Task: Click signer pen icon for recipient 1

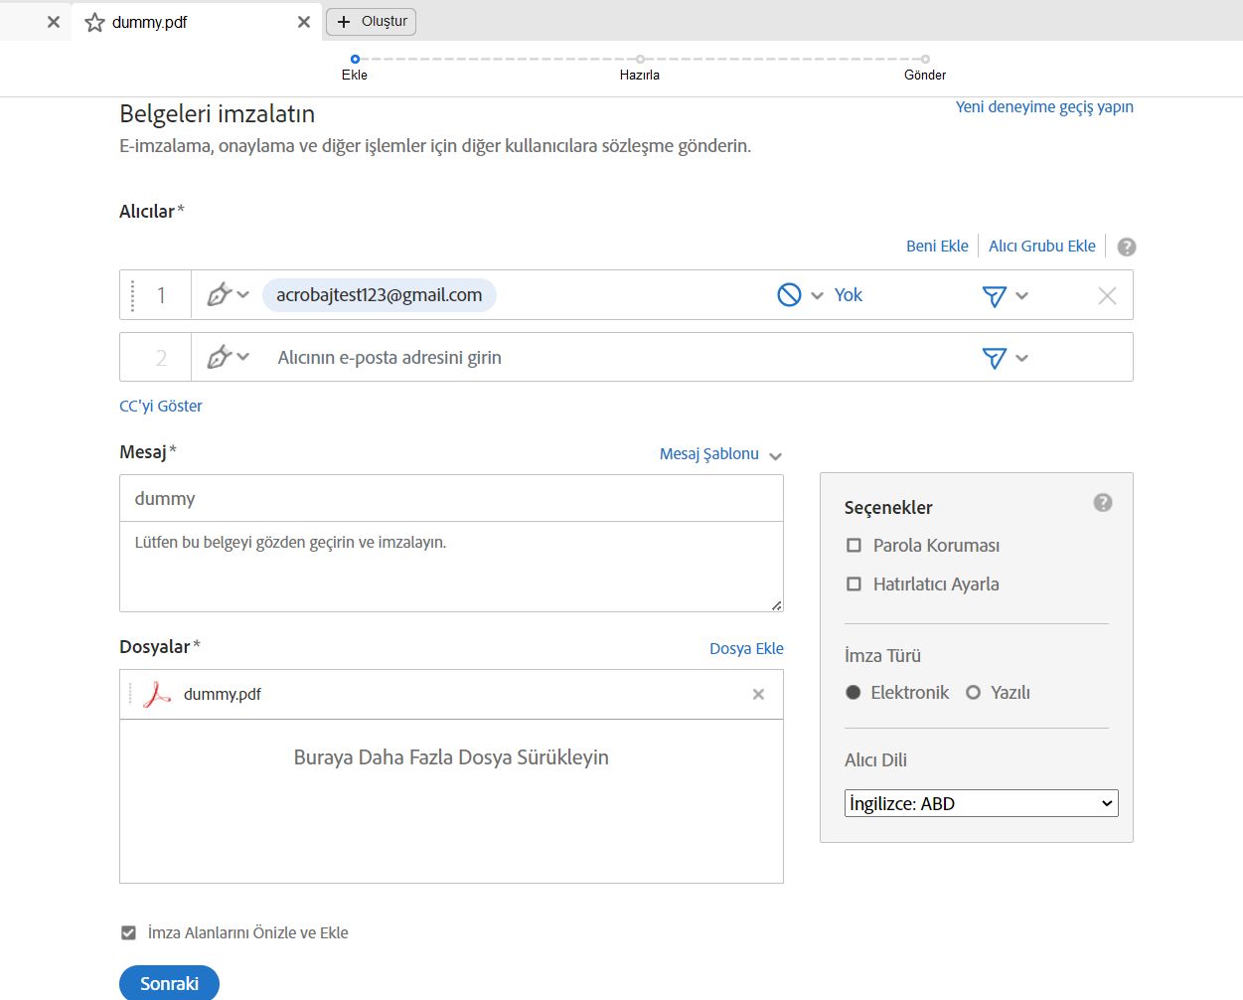Action: coord(219,295)
